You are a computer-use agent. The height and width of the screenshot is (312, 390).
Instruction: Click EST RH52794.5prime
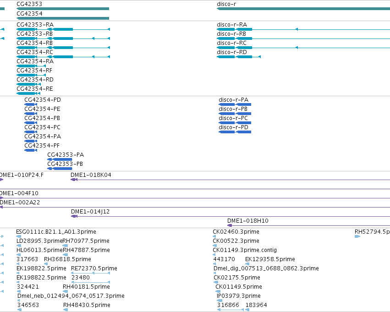(372, 232)
